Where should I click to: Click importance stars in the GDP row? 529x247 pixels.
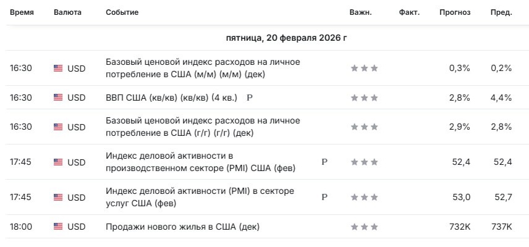(x=365, y=98)
